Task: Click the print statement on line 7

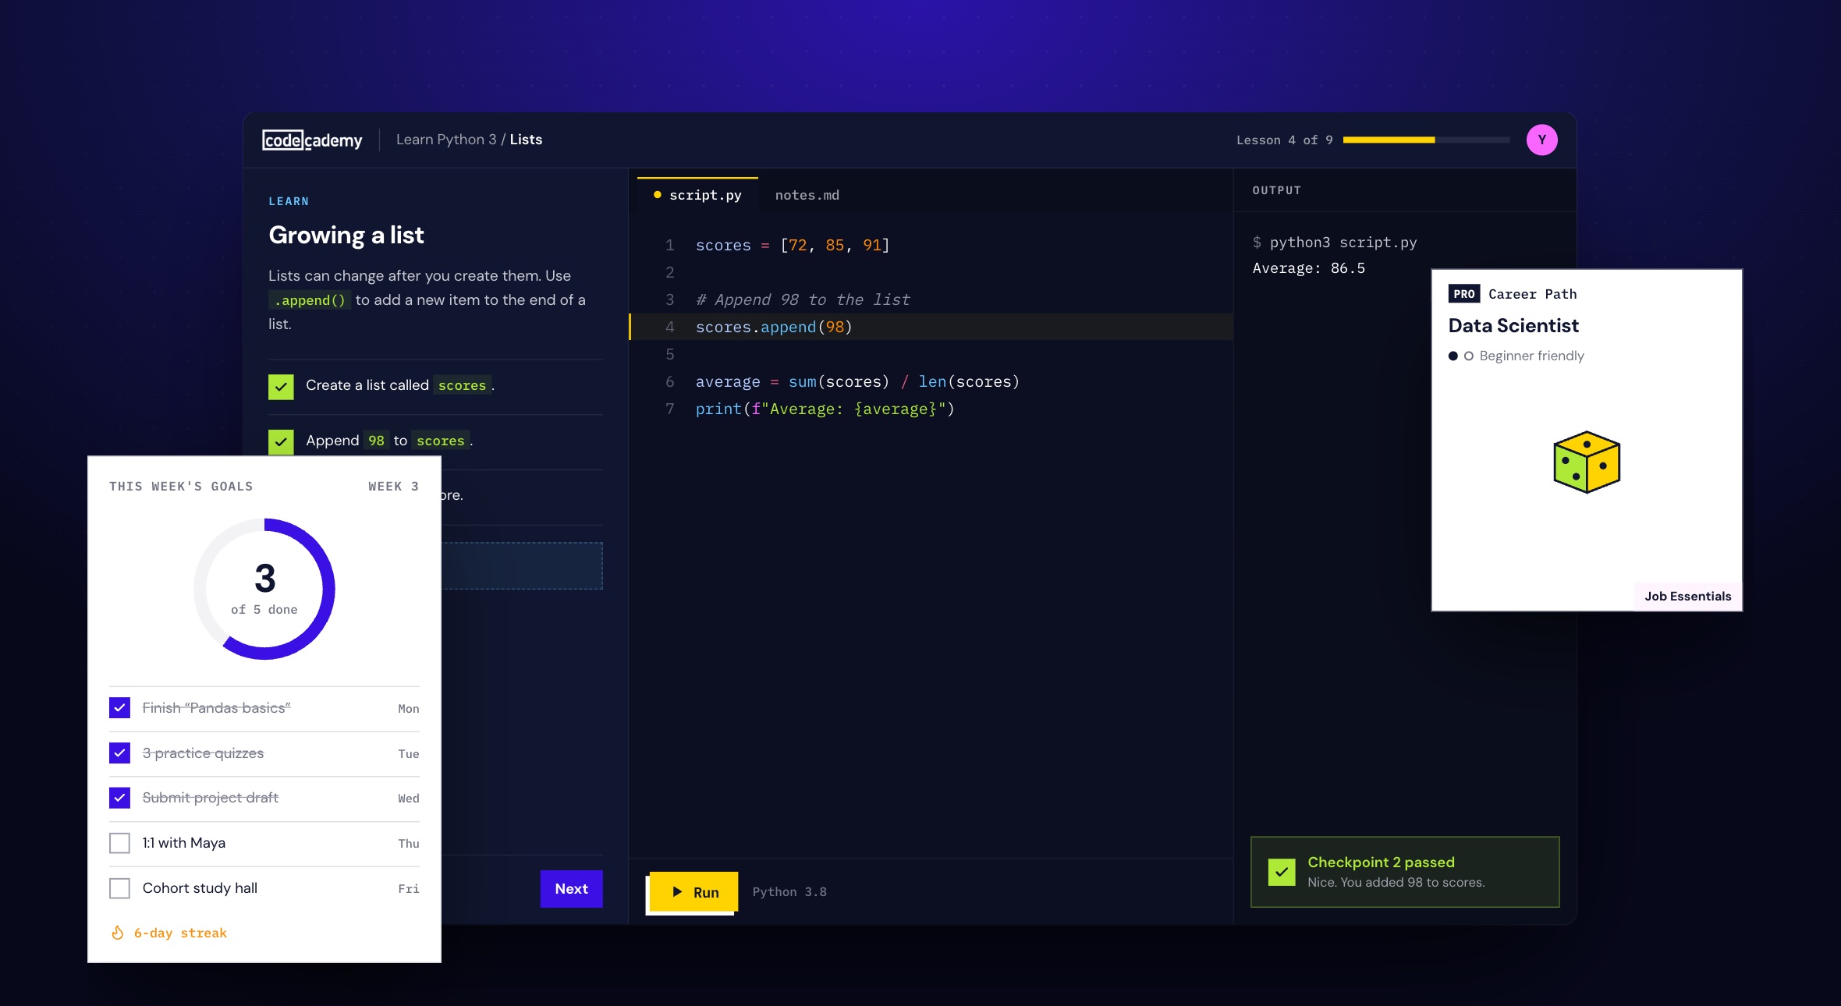Action: 825,409
